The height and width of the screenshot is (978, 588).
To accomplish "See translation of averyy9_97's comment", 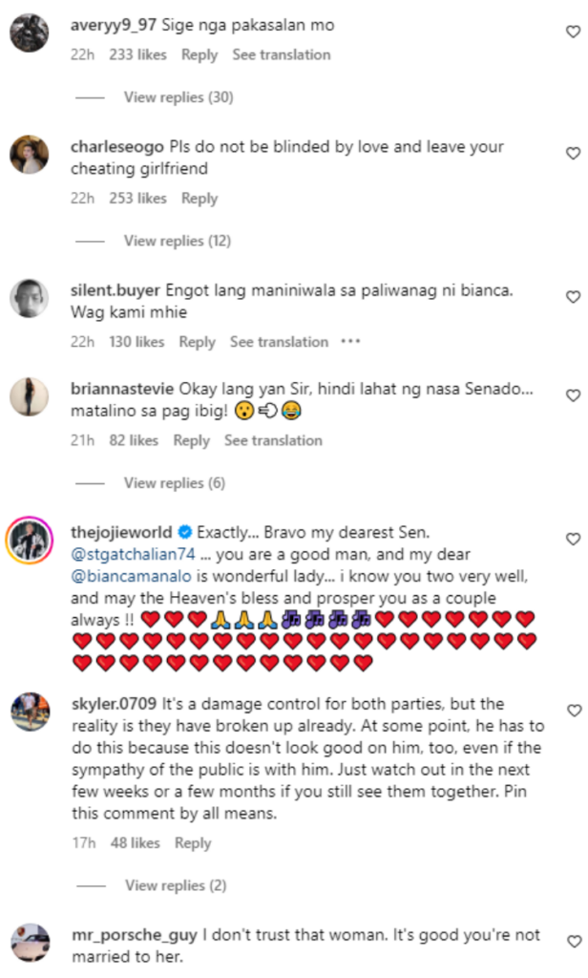I will coord(282,54).
